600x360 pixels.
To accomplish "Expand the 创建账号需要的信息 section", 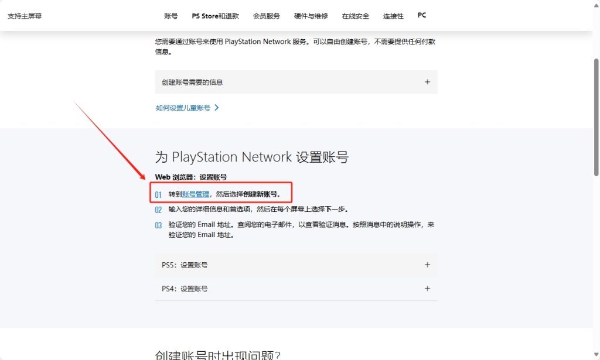I will pos(296,82).
